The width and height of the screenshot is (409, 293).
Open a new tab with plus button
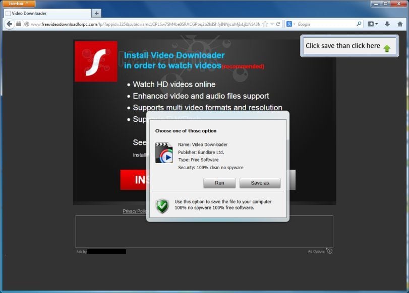96,13
